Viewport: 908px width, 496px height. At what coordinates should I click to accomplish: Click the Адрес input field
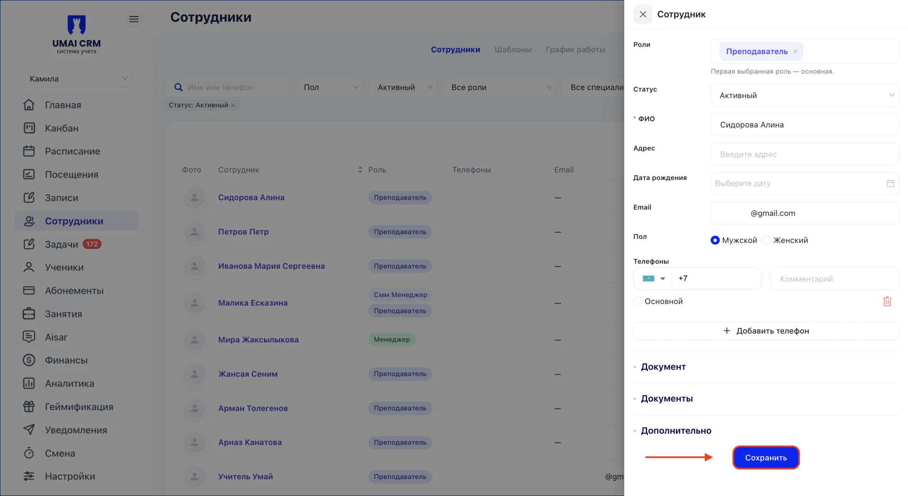click(804, 154)
